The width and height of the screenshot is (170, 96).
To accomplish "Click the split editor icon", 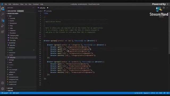I will [x=164, y=8].
